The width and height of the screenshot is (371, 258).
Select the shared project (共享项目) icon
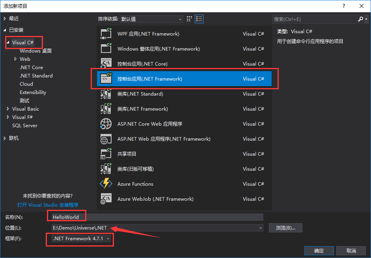[106, 154]
